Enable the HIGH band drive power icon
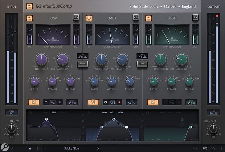225x152 pixels. 165,102
